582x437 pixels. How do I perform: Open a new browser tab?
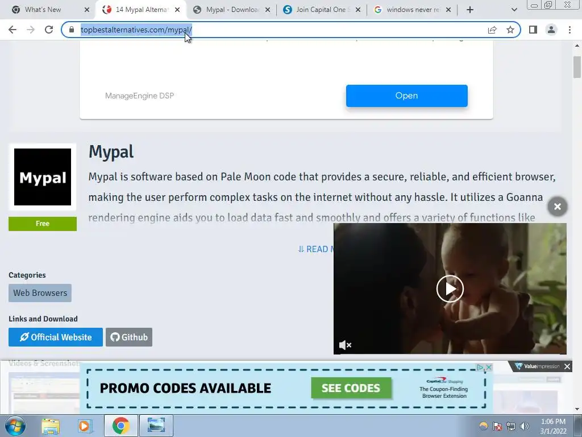470,10
